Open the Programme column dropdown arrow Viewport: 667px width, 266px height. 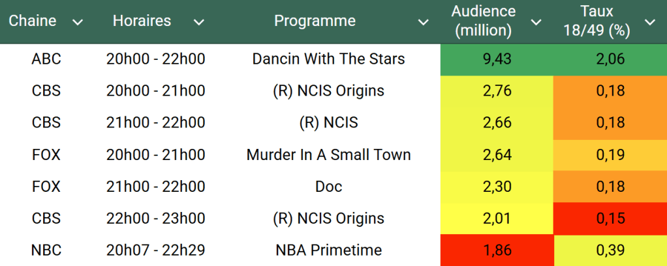424,22
